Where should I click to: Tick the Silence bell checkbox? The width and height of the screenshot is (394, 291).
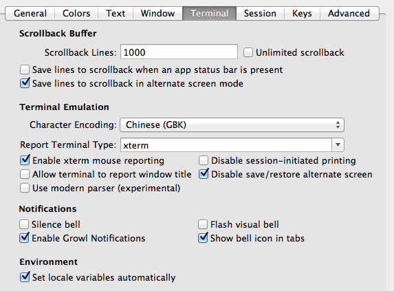[x=24, y=224]
